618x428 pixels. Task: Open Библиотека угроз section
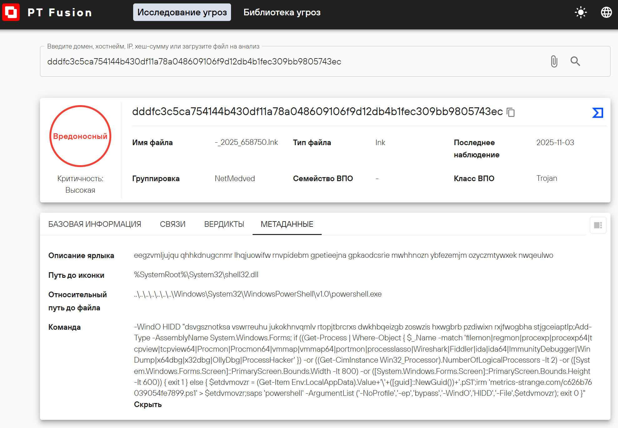coord(282,13)
